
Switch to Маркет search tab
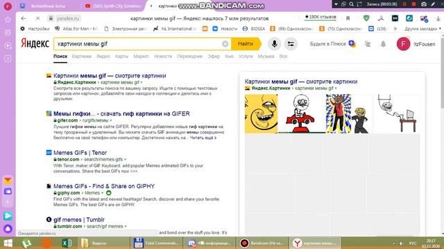click(141, 57)
